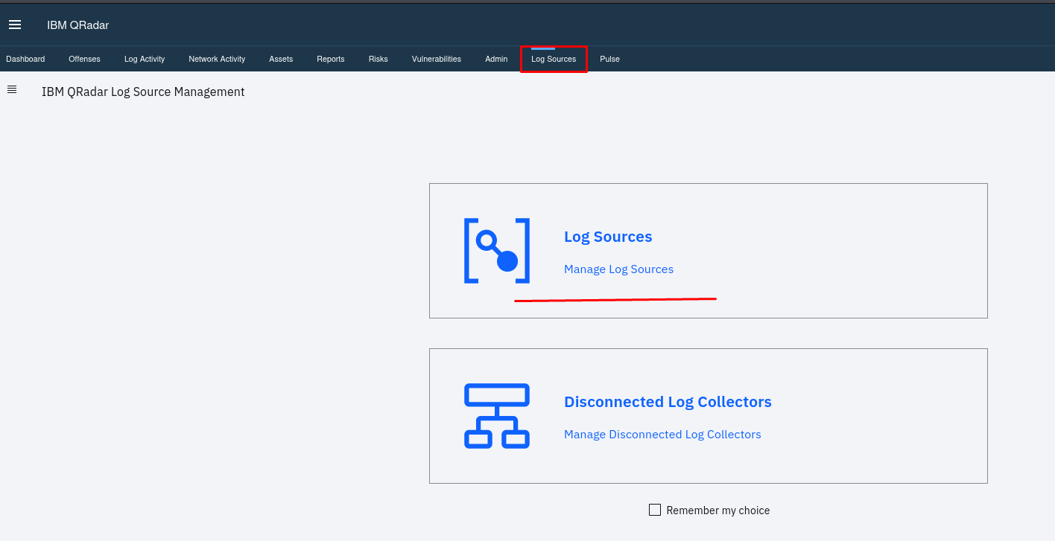Click the Log Sources bracket icon
This screenshot has width=1055, height=541.
(497, 251)
